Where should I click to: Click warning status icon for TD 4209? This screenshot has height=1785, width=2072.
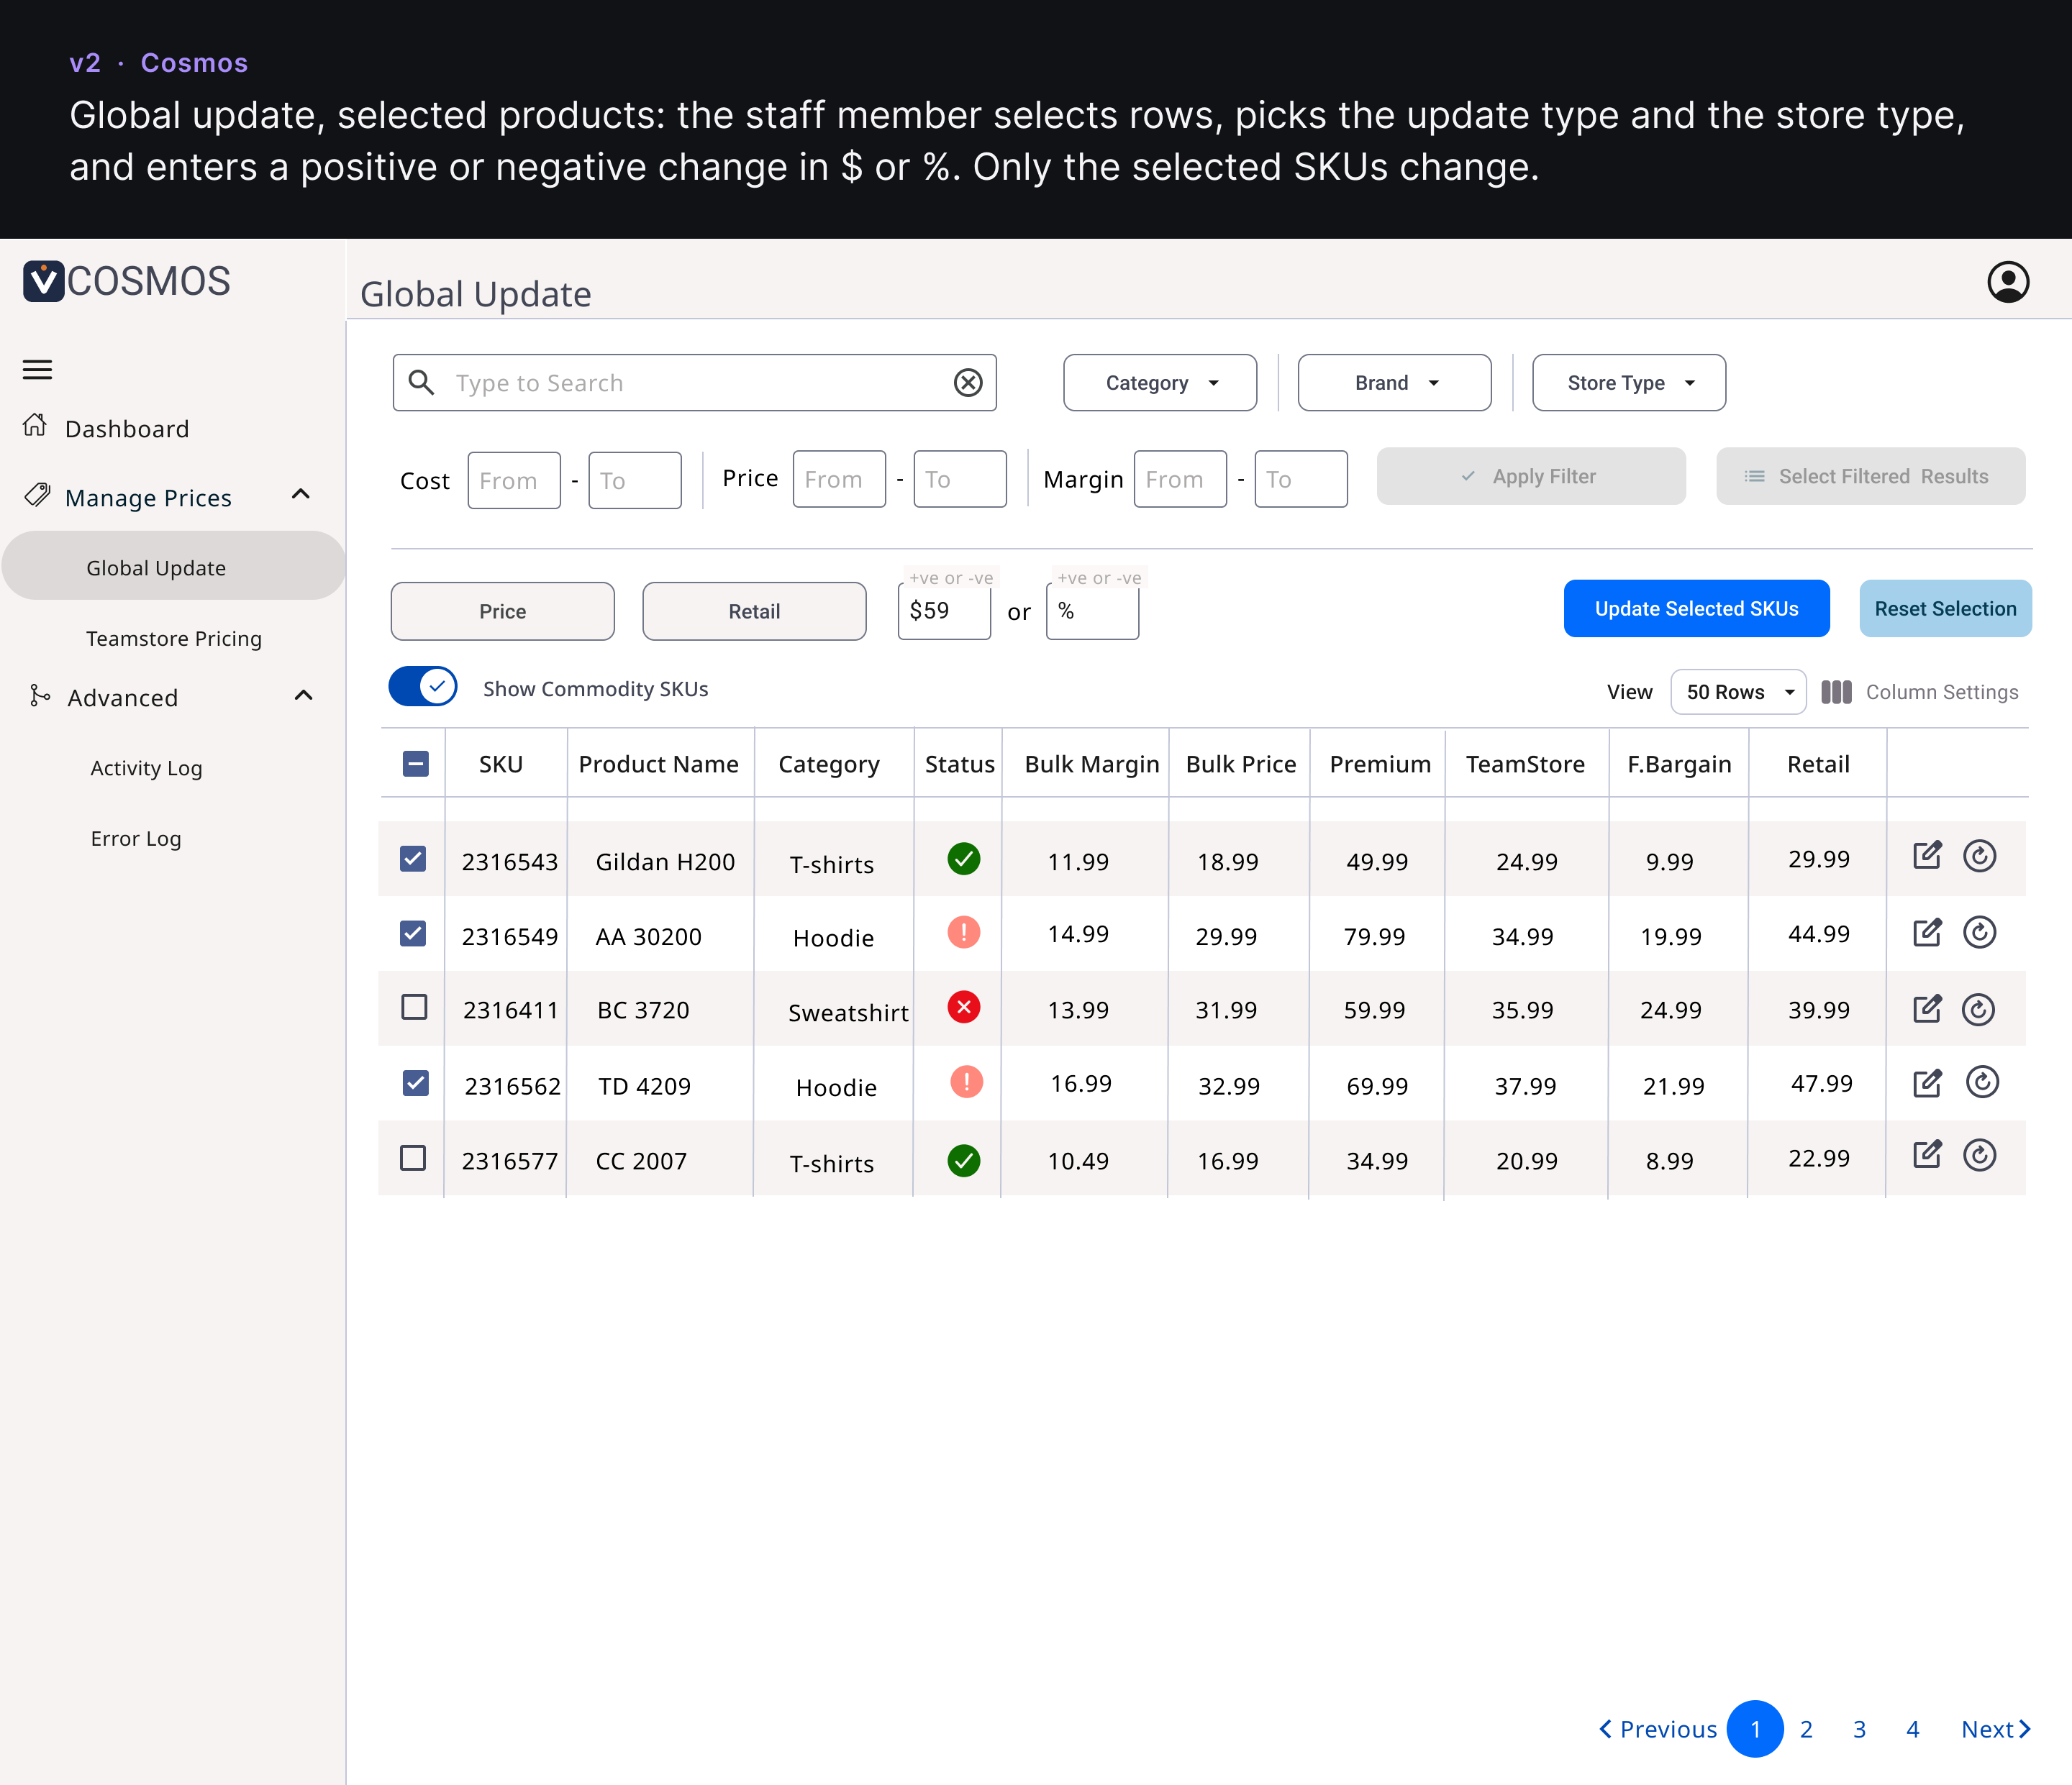point(966,1082)
